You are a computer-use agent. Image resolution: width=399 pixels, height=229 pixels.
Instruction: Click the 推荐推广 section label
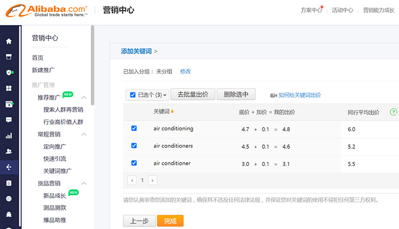(49, 98)
